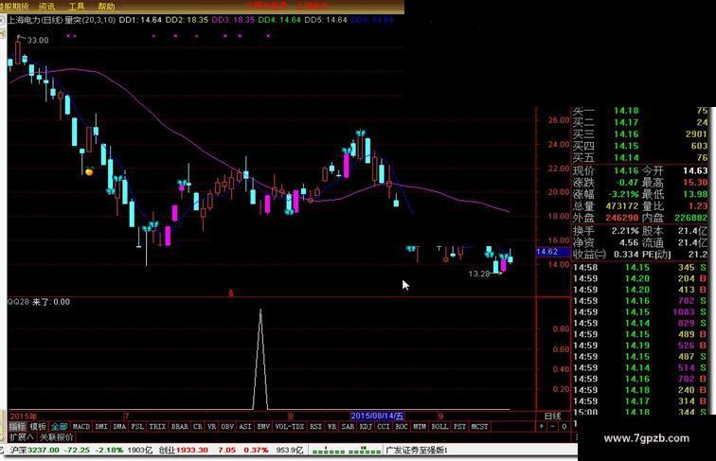Viewport: 716px width, 461px height.
Task: Switch to the DMI indicator
Action: click(101, 426)
